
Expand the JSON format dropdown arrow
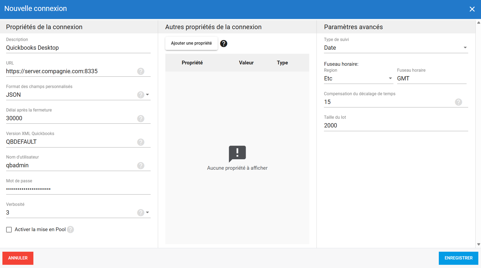point(147,95)
